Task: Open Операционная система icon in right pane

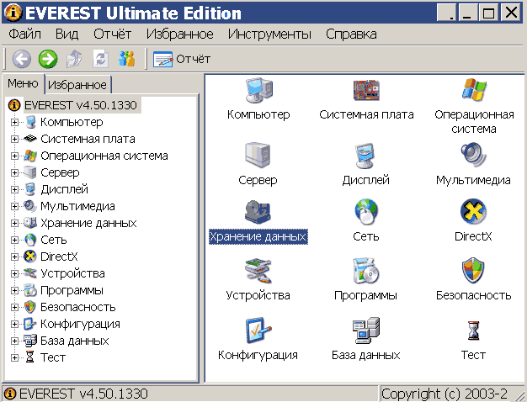Action: click(474, 90)
